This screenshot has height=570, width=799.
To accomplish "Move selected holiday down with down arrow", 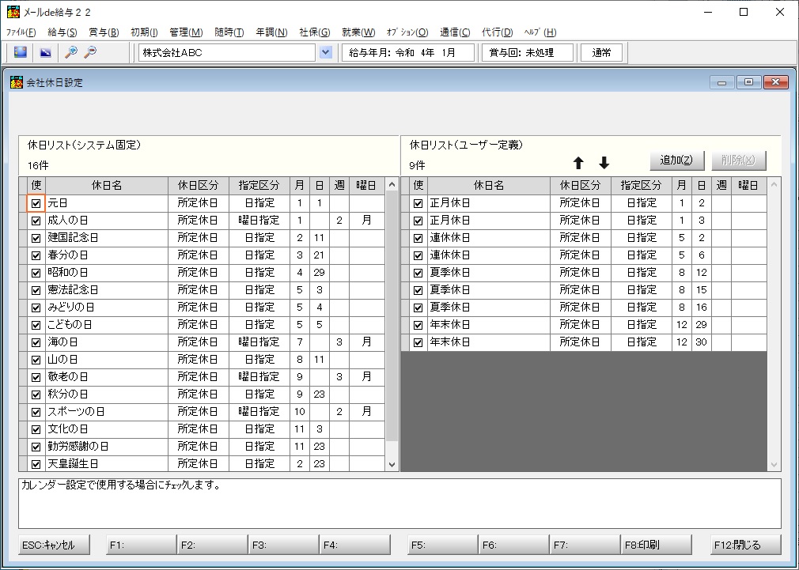I will [x=604, y=163].
